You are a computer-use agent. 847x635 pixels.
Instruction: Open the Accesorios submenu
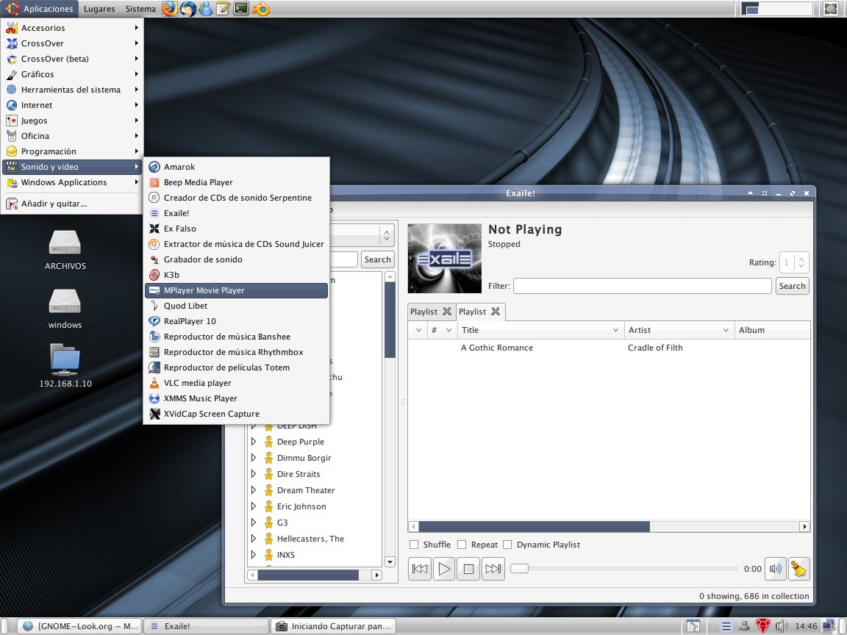(72, 28)
